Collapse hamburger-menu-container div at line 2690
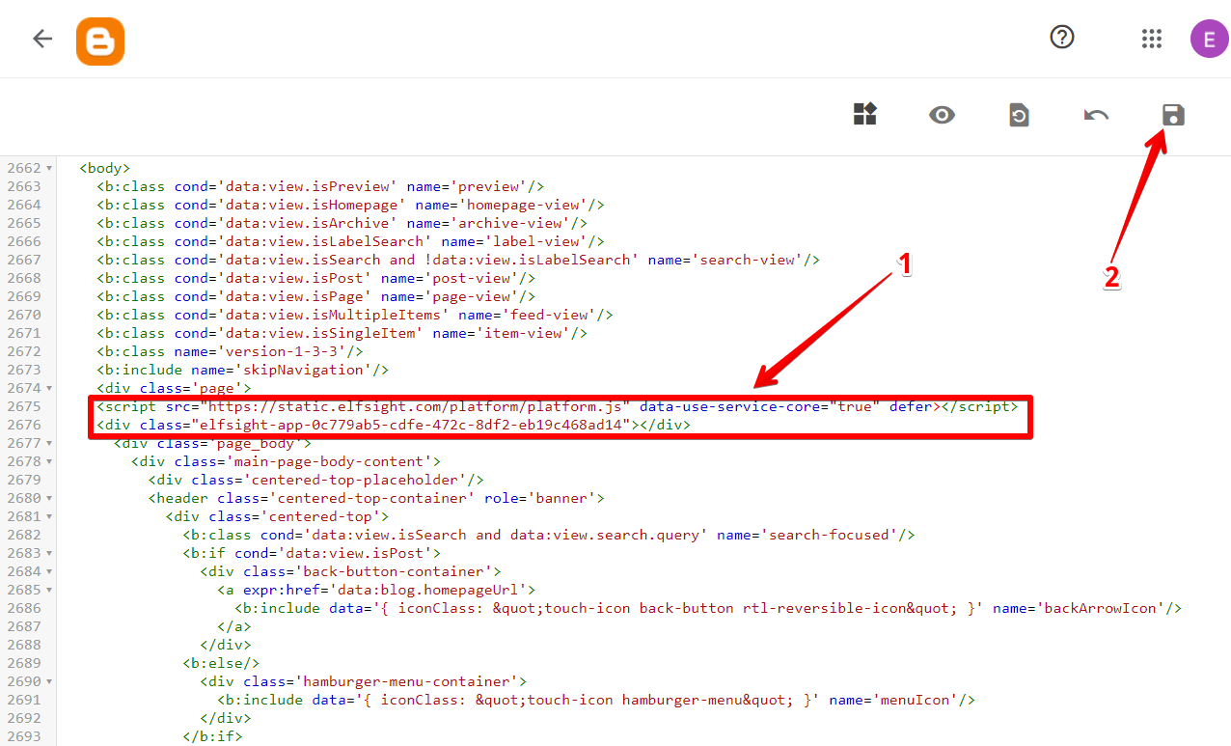 (49, 681)
